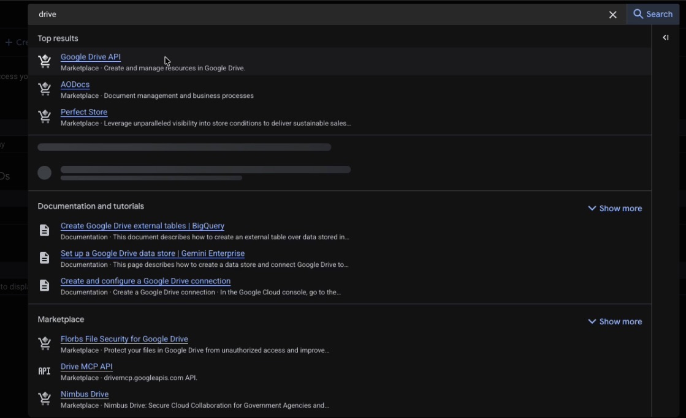The height and width of the screenshot is (418, 686).
Task: Open the Perfect Store link
Action: pos(84,112)
